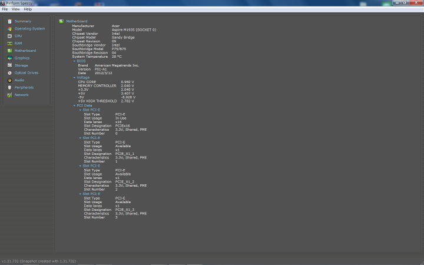Select the Network section label
The height and width of the screenshot is (265, 424).
(21, 95)
